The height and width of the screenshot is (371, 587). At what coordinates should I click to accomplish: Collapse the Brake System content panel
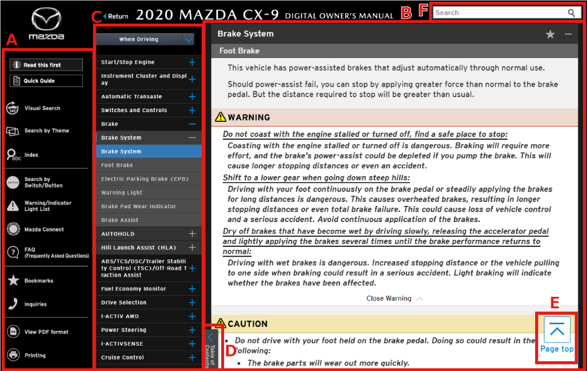[x=568, y=35]
